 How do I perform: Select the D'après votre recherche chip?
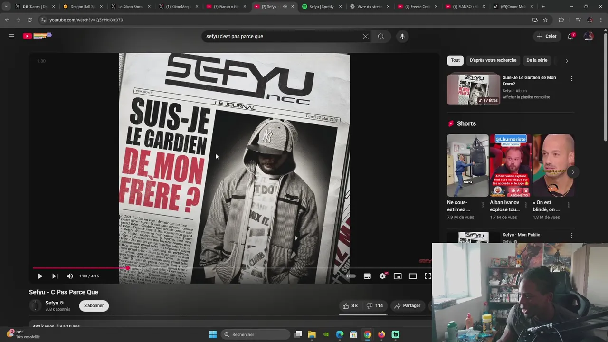493,60
